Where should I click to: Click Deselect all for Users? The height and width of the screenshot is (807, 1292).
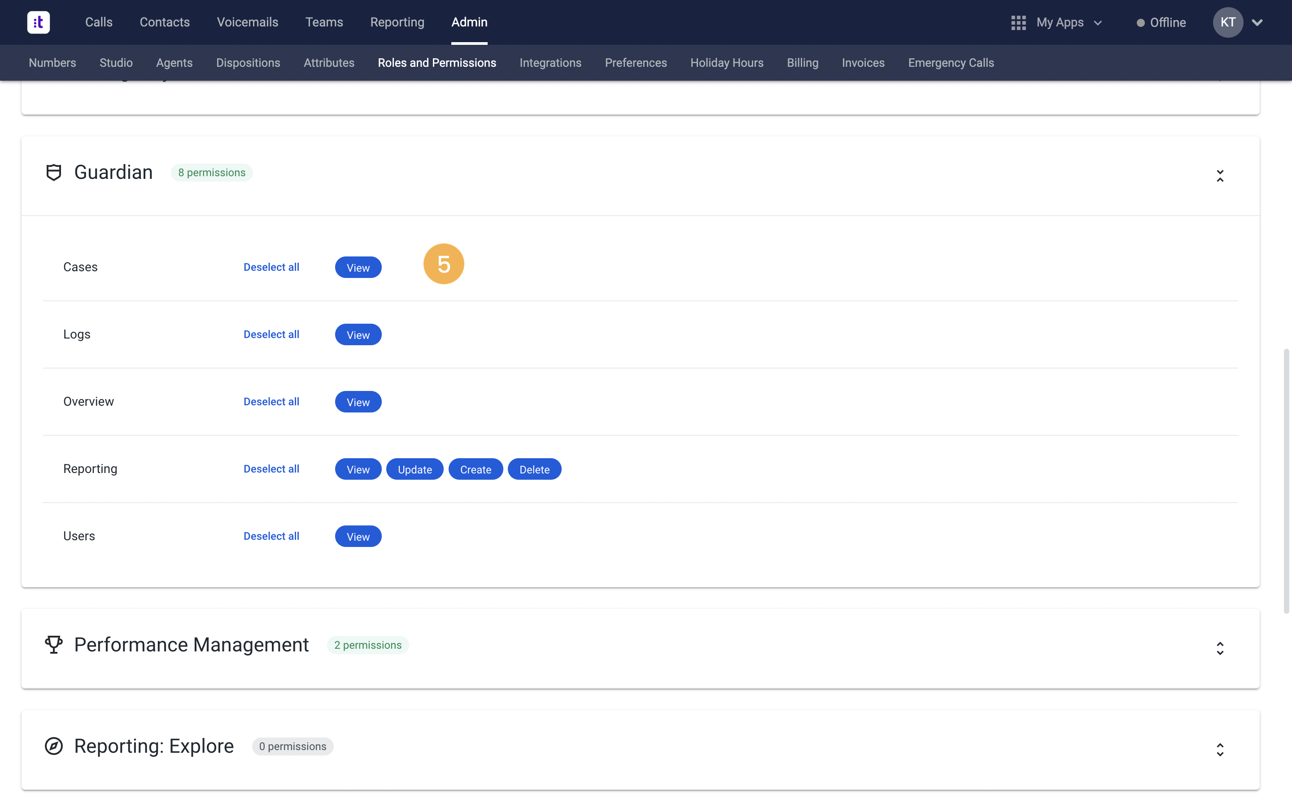coord(271,536)
